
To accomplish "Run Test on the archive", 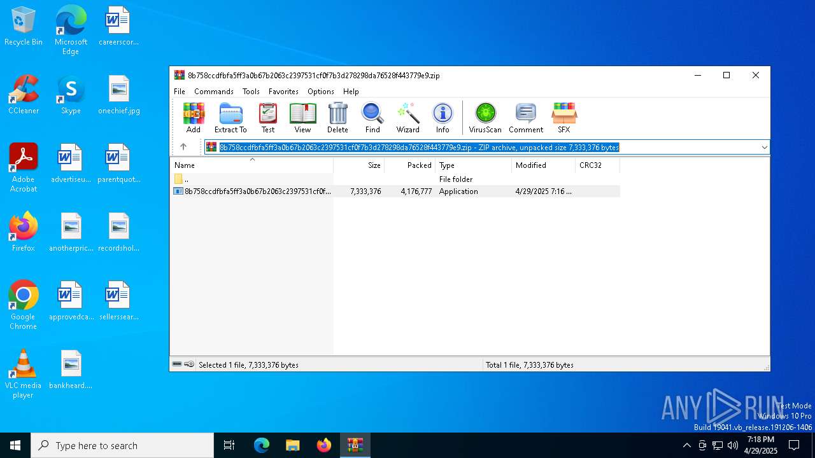I will [x=268, y=118].
